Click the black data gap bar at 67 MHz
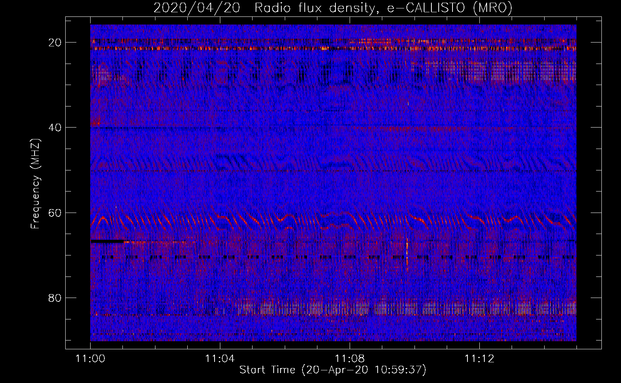Screen dimensions: 621x383 point(108,241)
